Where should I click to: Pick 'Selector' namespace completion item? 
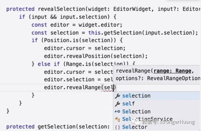point(157,127)
